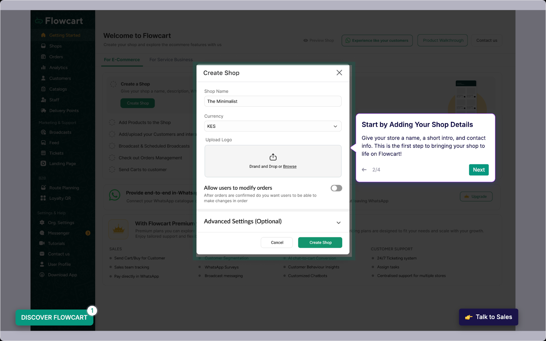The width and height of the screenshot is (546, 341).
Task: Check Send Carts to customer circle
Action: (112, 169)
